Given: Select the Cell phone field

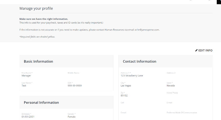Looking at the screenshot, I should coord(132,105).
